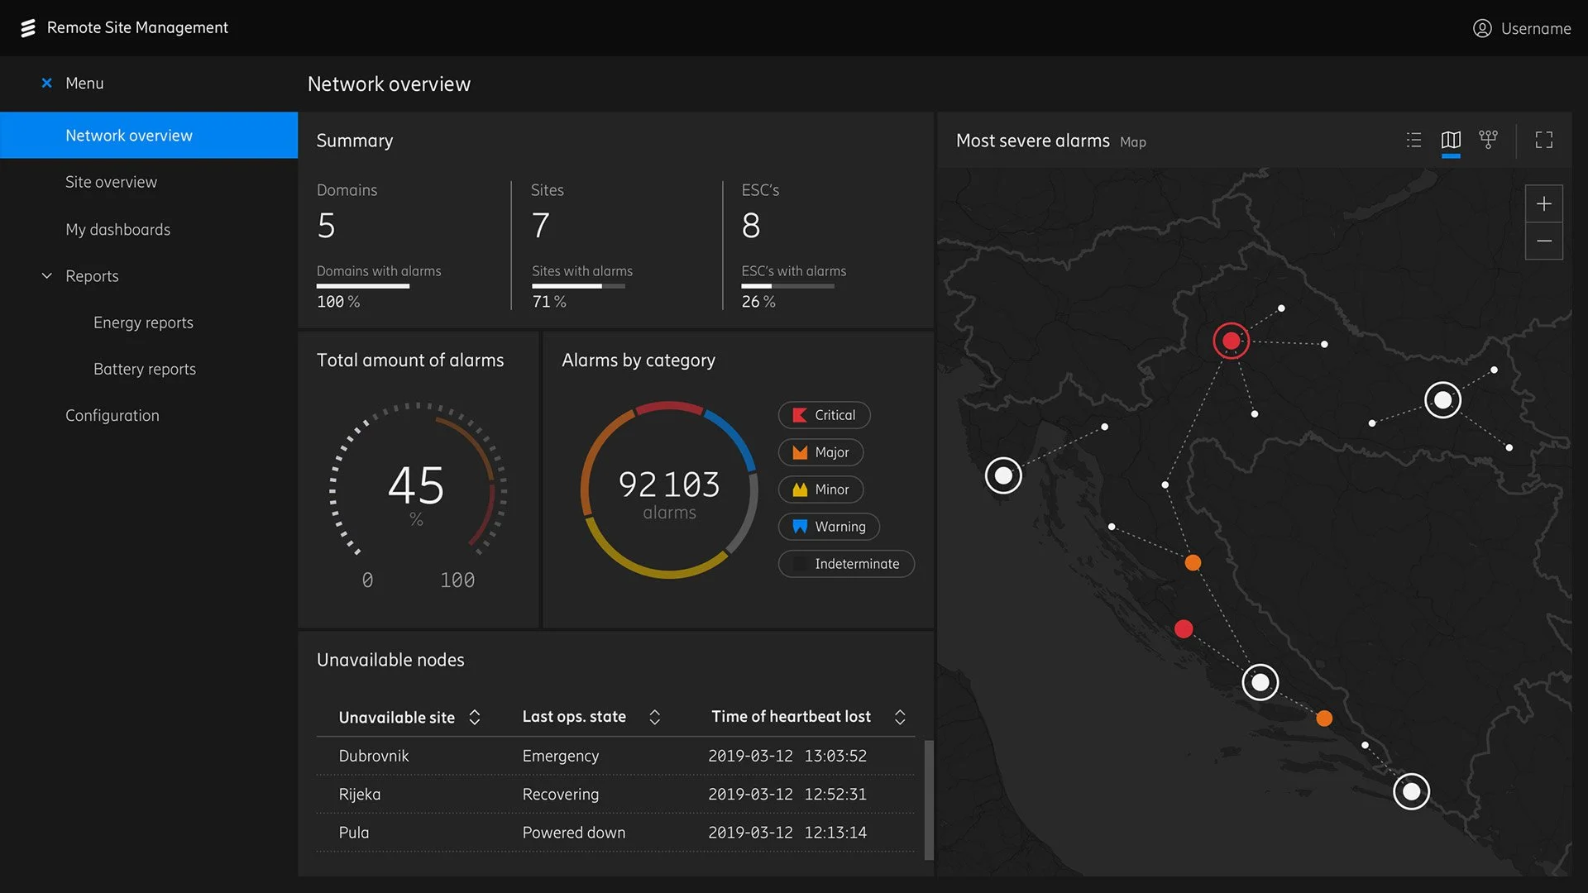Toggle the Major alarm category filter
The width and height of the screenshot is (1588, 893).
tap(820, 452)
